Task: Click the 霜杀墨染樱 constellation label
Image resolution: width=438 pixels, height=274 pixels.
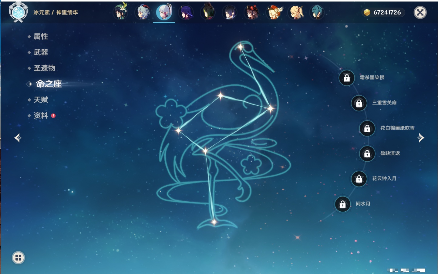Action: click(372, 78)
